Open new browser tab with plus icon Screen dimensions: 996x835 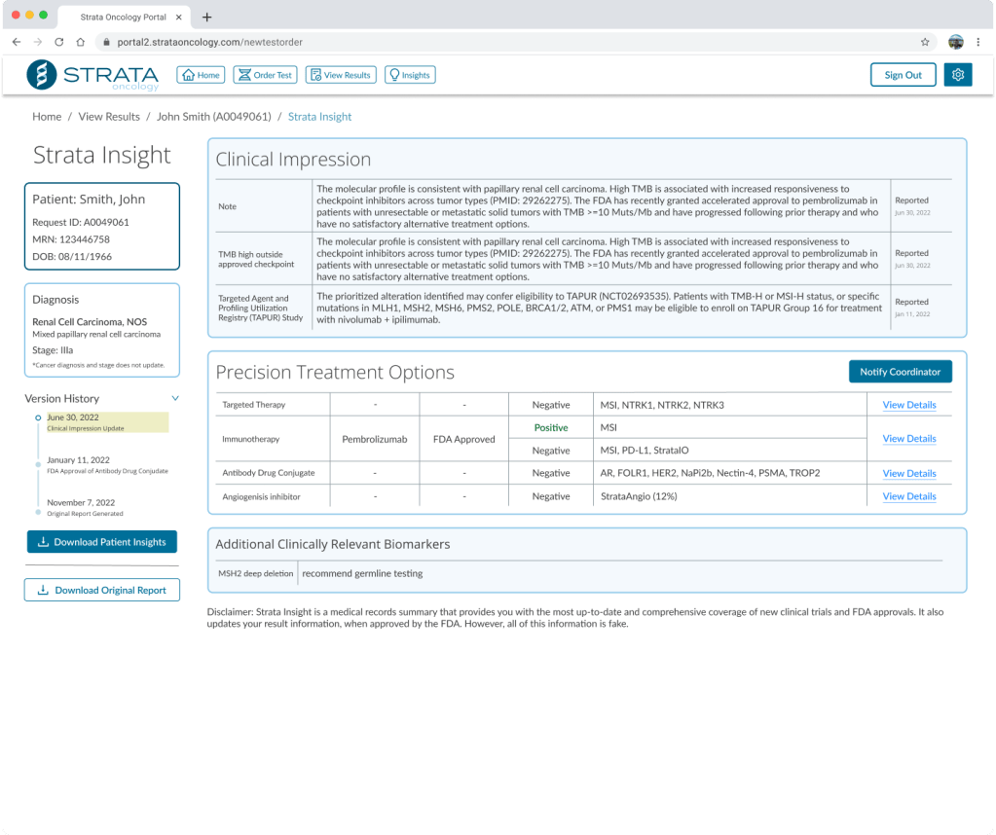pyautogui.click(x=206, y=17)
